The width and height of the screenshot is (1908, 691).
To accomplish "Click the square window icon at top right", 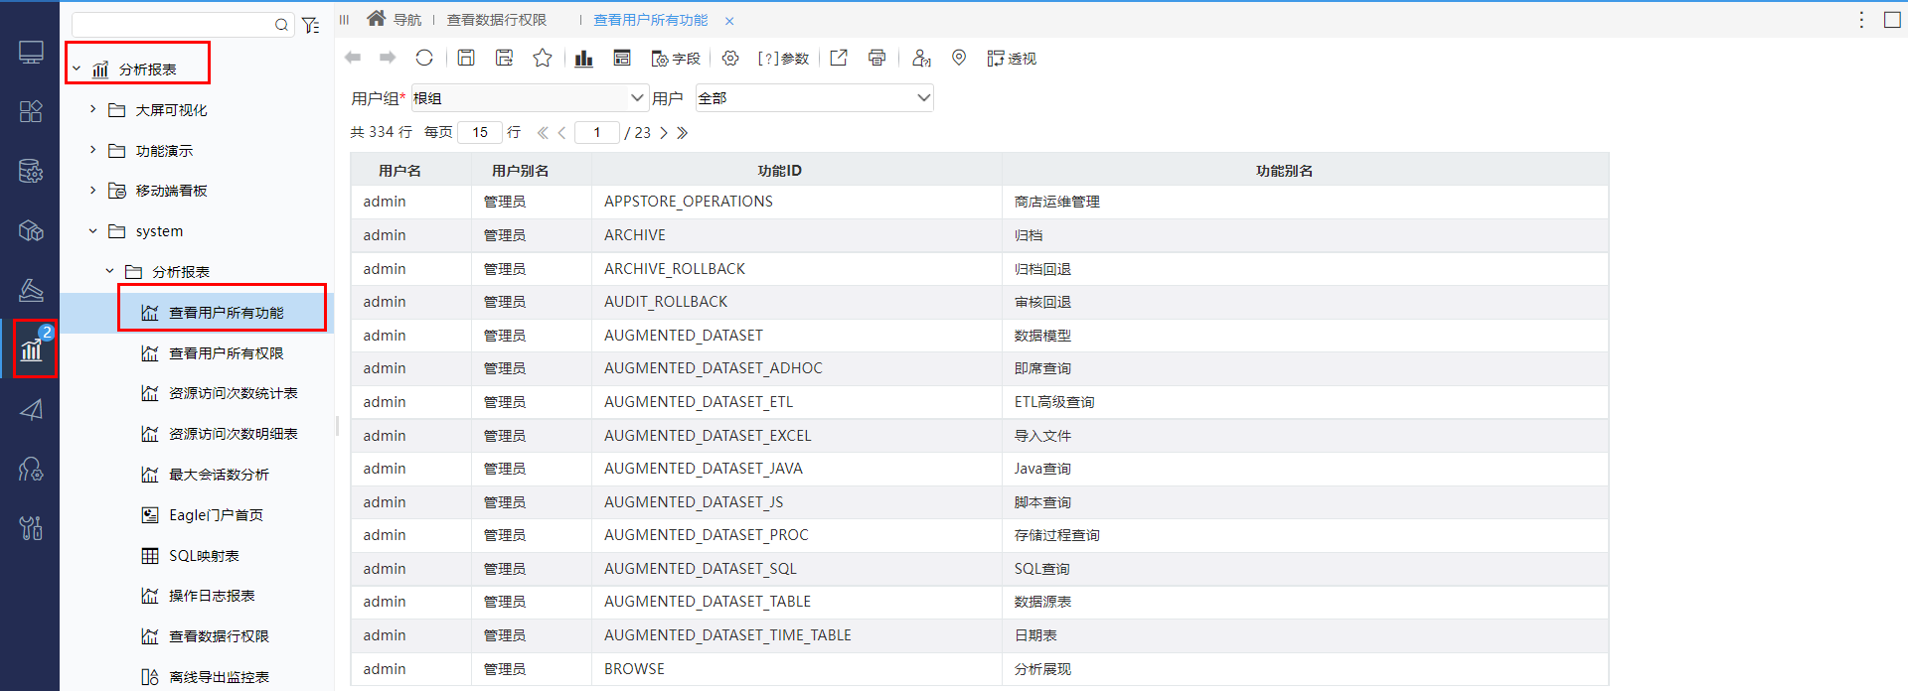I will tap(1892, 20).
